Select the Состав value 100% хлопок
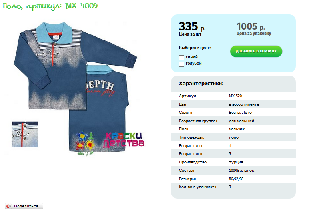This screenshot has width=321, height=211. (241, 171)
